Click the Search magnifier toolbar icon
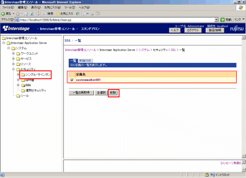This screenshot has height=178, width=246. click(x=44, y=14)
